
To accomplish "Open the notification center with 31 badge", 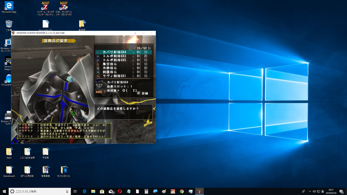I will coord(342,191).
